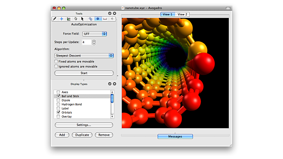Choose the Bond Centric Manipulate tool
The image size is (283, 159).
pos(69,18)
